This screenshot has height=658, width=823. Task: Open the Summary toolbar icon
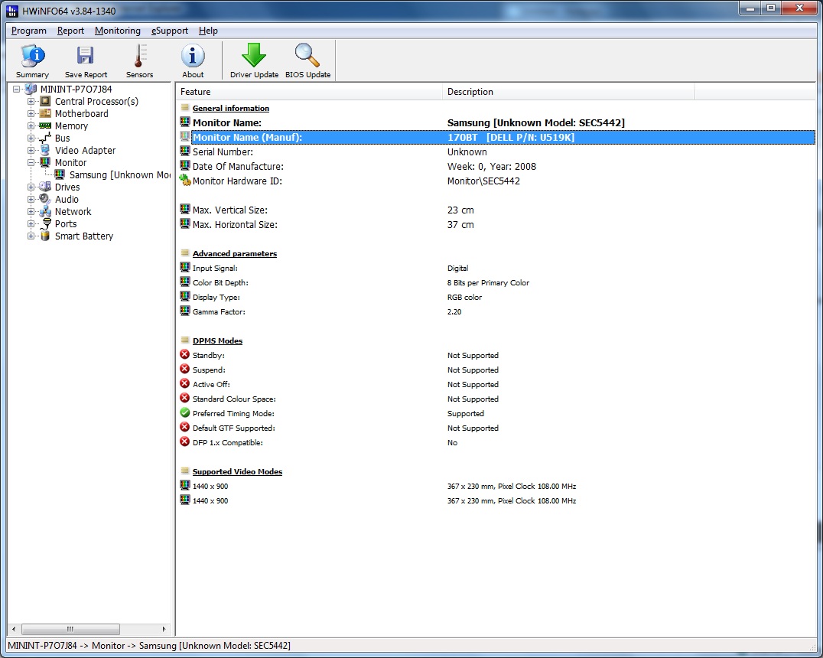33,56
